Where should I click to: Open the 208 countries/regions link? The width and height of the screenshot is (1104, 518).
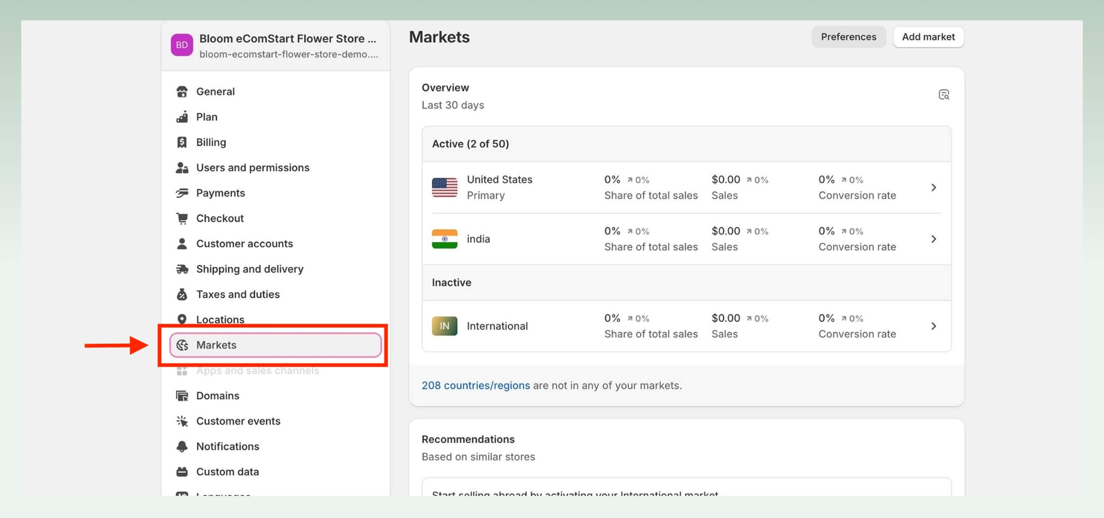[x=475, y=385]
